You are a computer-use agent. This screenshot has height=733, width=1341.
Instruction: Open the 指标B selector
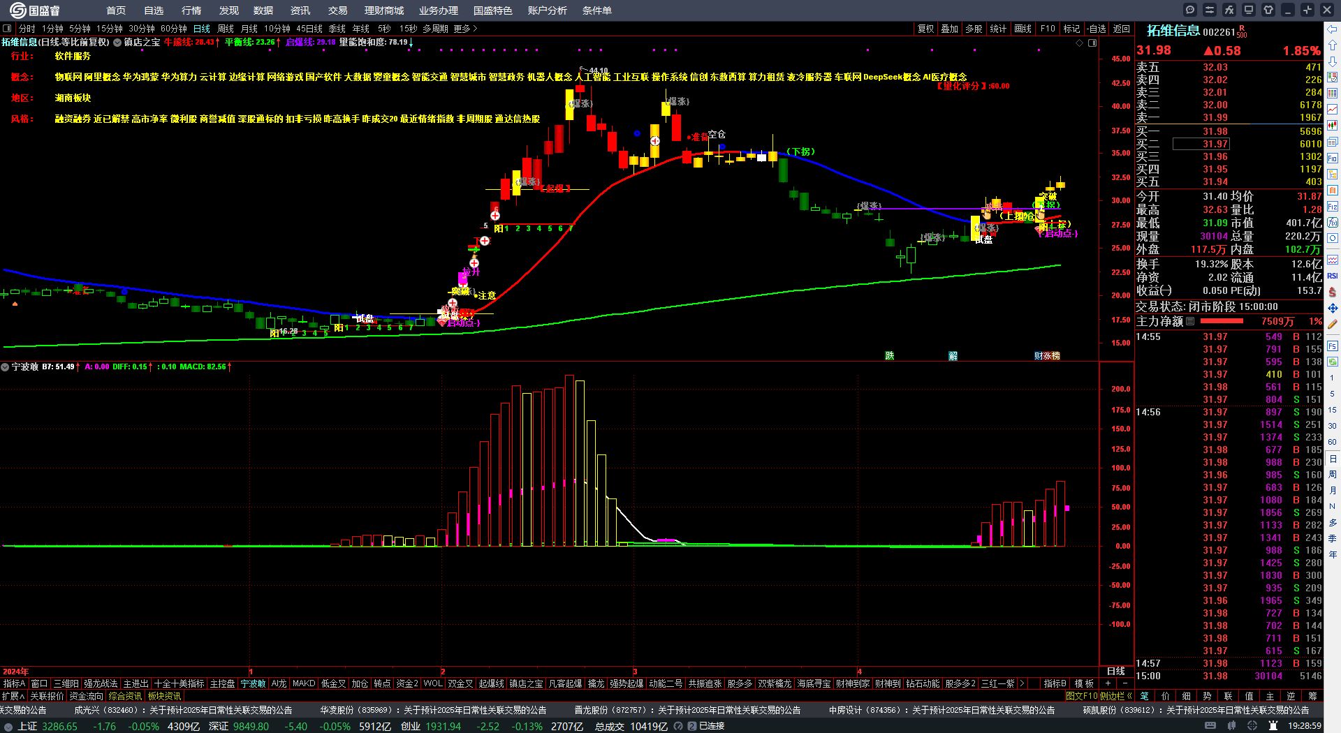pos(1055,683)
